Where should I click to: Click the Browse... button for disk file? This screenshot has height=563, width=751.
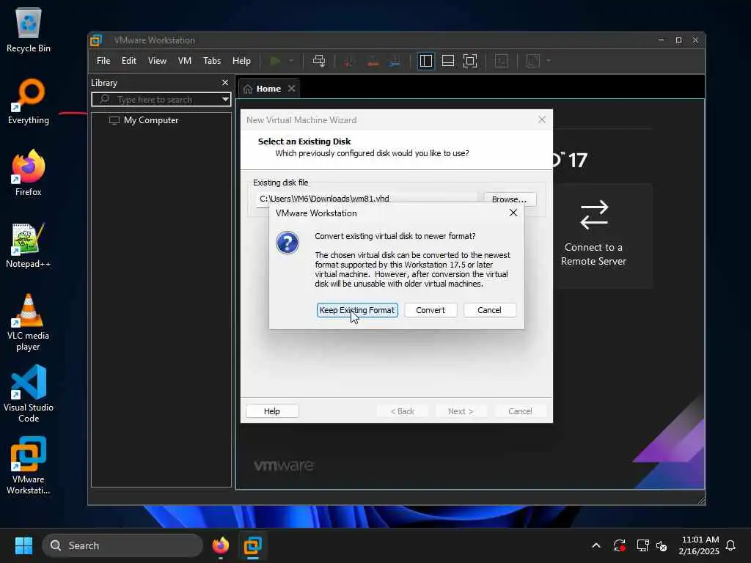[x=509, y=199]
